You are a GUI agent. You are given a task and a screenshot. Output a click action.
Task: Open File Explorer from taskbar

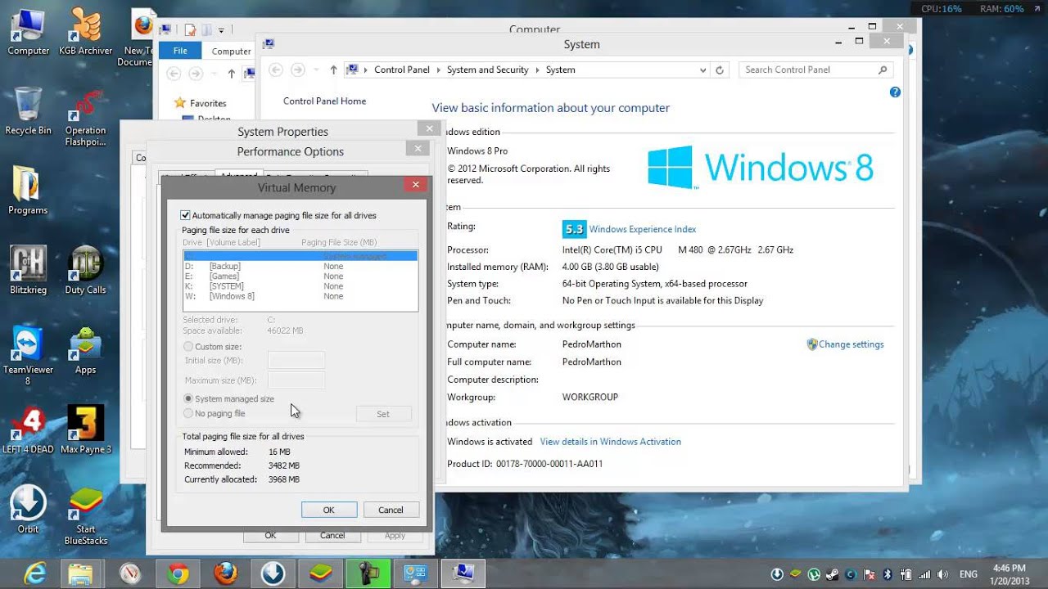click(x=81, y=574)
